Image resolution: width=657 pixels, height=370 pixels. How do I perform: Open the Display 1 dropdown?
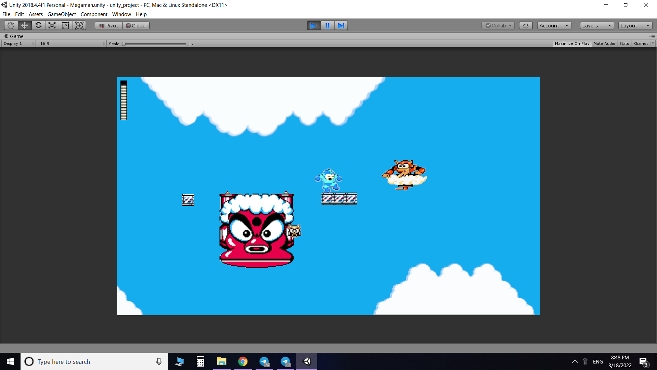[19, 44]
